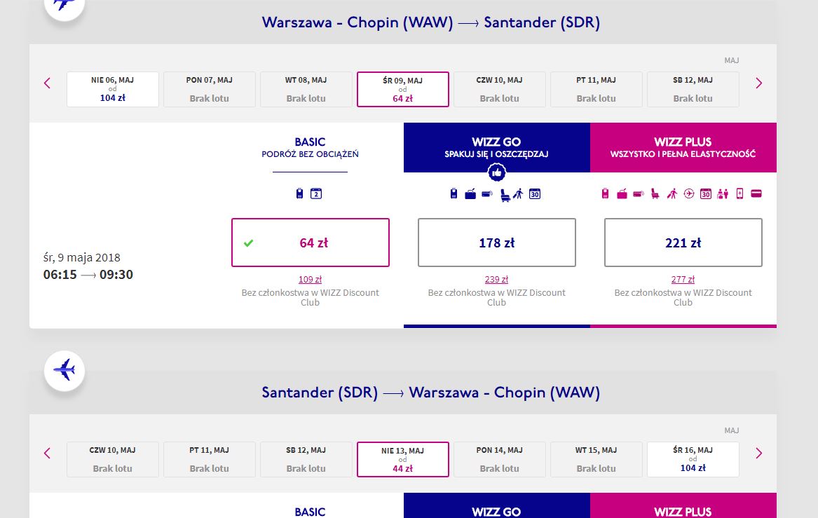Image resolution: width=818 pixels, height=518 pixels.
Task: Click the WIZZ PLUS airplane circle icon
Action: [689, 193]
